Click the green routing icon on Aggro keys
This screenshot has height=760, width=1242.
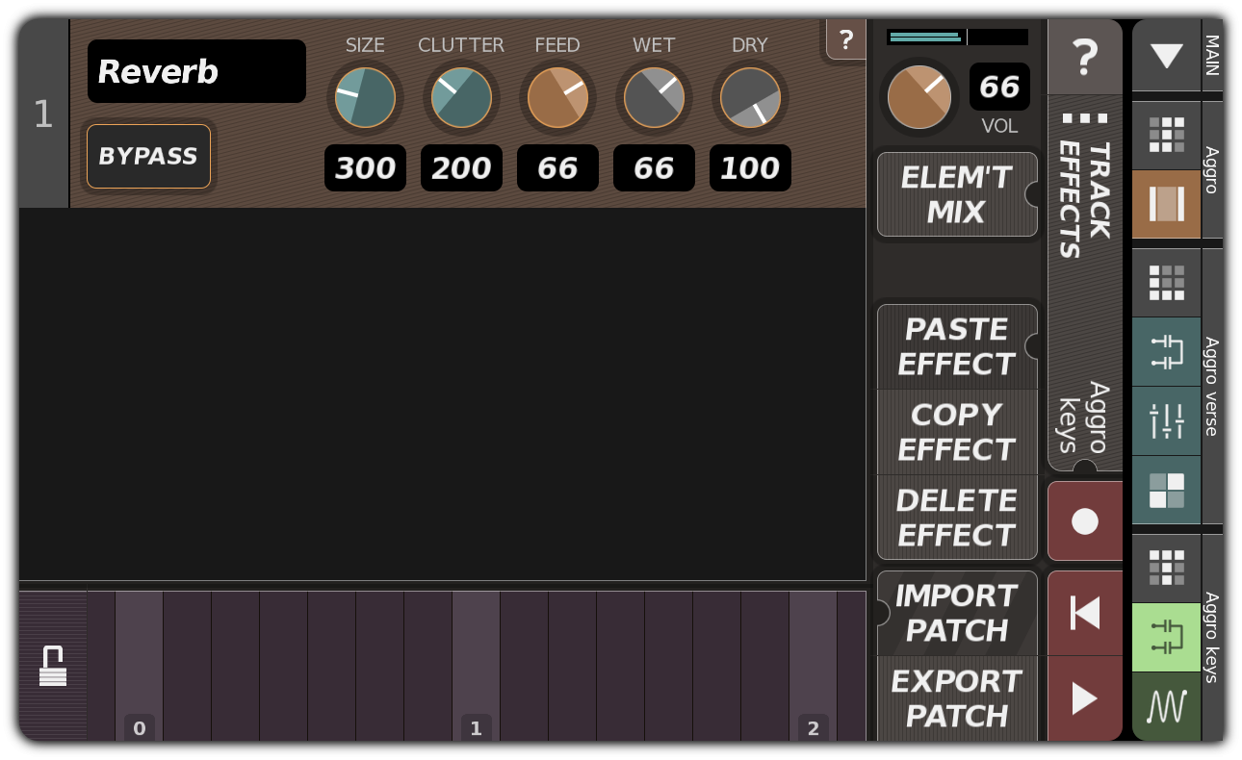[x=1166, y=637]
